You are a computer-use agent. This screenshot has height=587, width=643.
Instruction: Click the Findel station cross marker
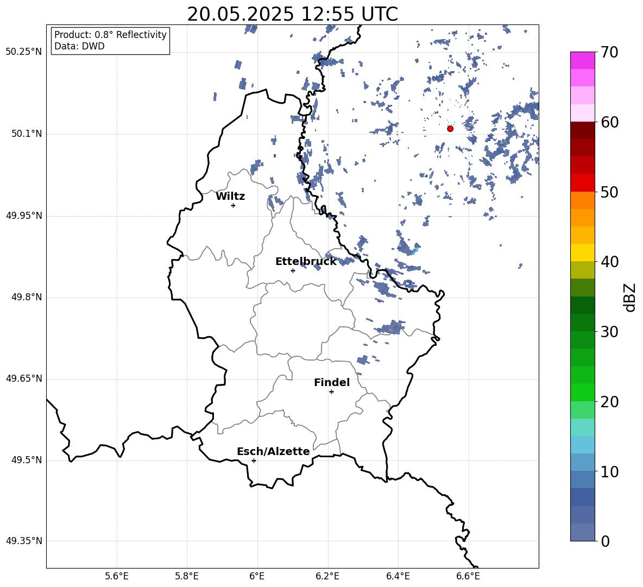point(331,392)
